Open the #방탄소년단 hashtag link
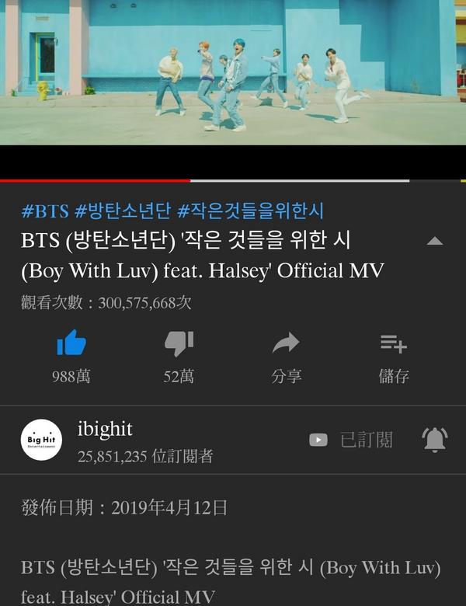 (123, 211)
